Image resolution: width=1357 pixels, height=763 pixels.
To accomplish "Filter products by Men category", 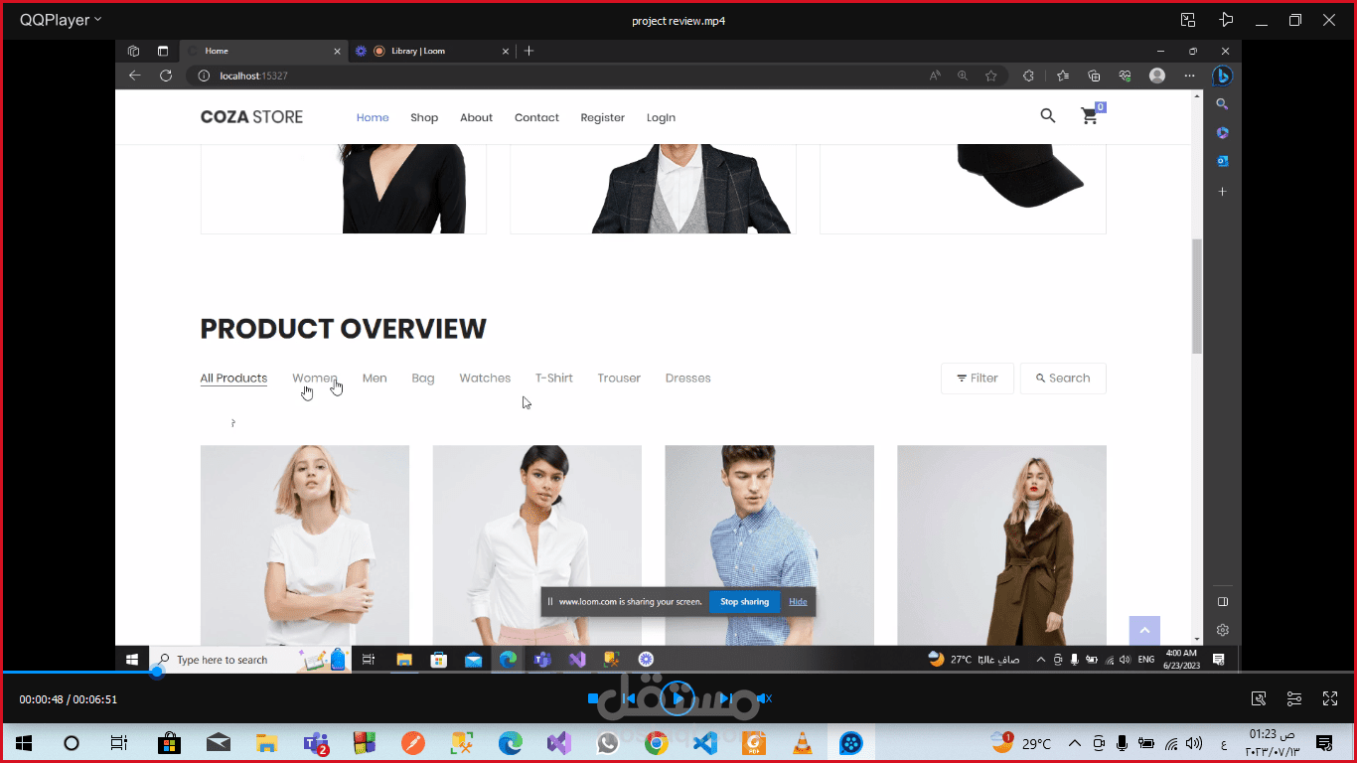I will pos(375,378).
